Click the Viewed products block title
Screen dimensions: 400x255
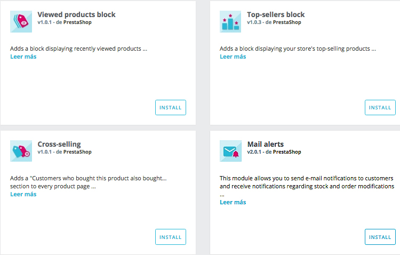point(76,14)
